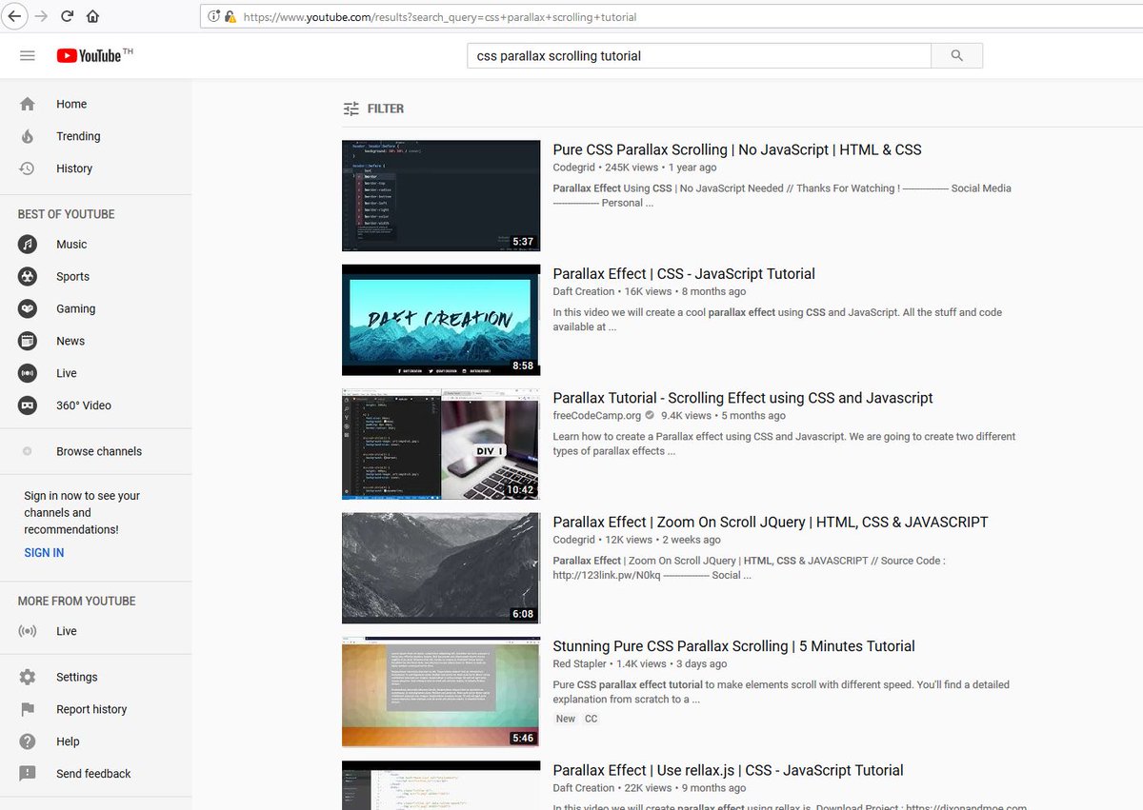This screenshot has width=1143, height=810.
Task: Click the Send feedback exclamation icon
Action: (x=28, y=774)
